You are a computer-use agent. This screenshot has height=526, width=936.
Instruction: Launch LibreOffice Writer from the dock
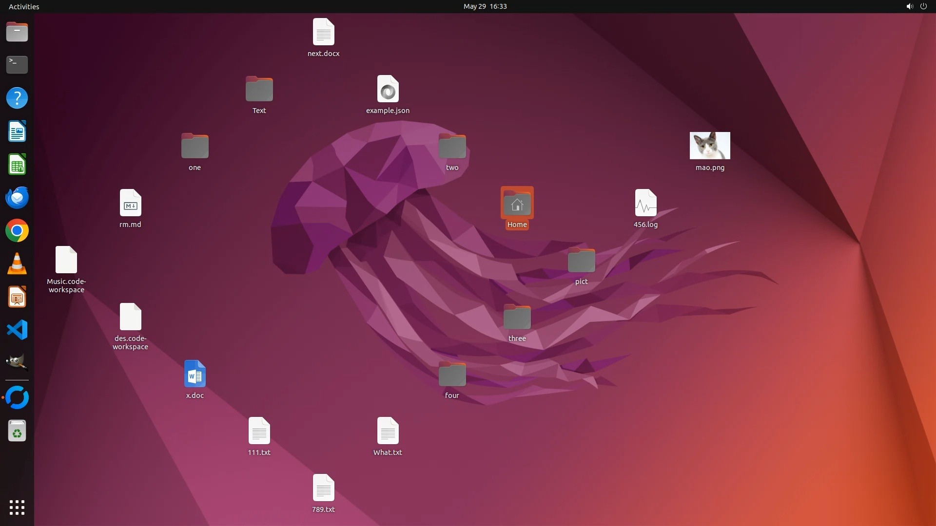pos(17,131)
